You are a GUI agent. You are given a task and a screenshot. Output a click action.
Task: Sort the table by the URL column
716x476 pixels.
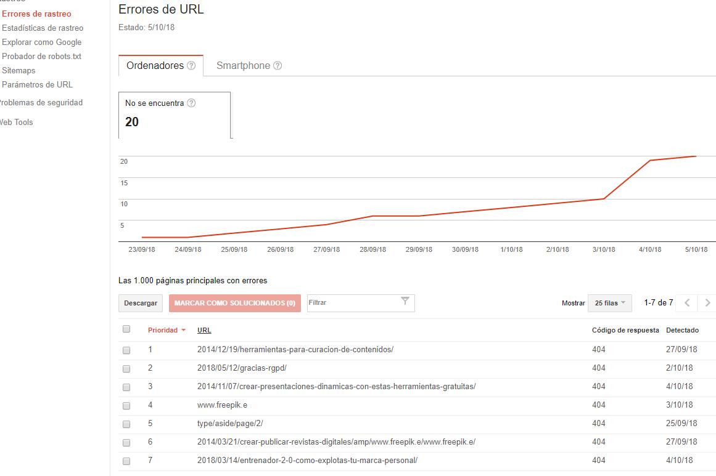(x=204, y=330)
